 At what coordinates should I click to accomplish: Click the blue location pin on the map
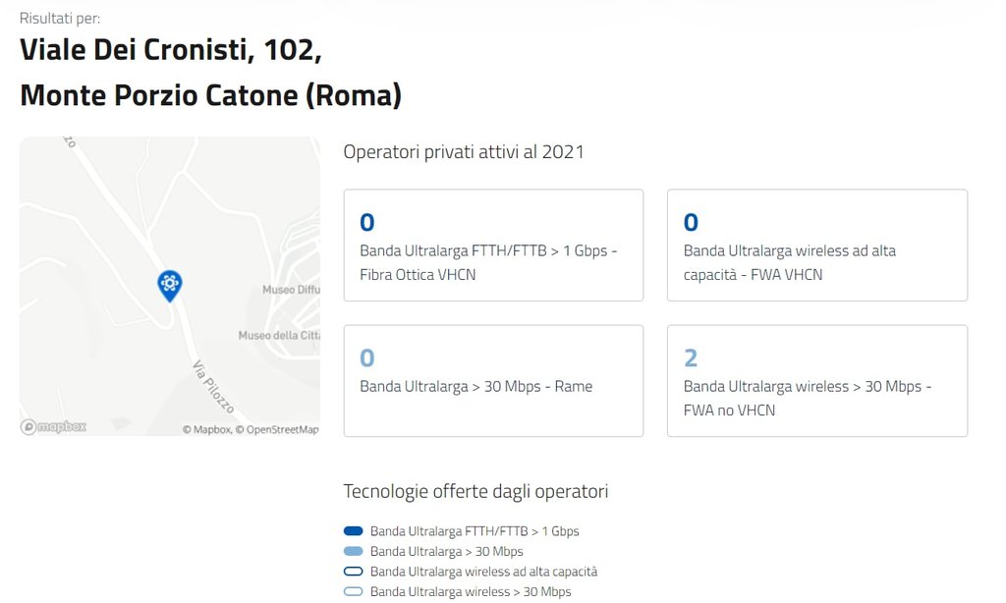(x=170, y=285)
